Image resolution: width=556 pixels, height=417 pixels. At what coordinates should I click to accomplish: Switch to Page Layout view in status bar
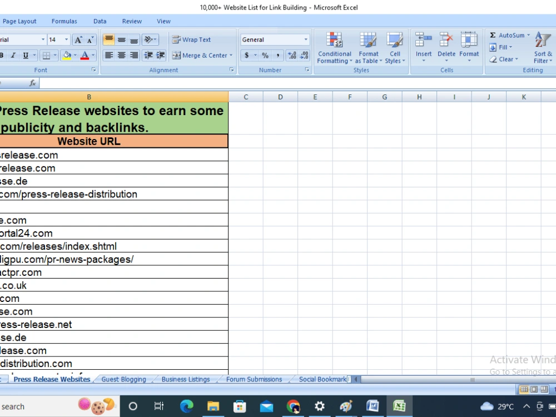pyautogui.click(x=534, y=389)
